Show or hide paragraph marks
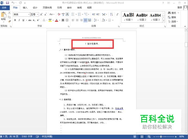 click(117, 14)
